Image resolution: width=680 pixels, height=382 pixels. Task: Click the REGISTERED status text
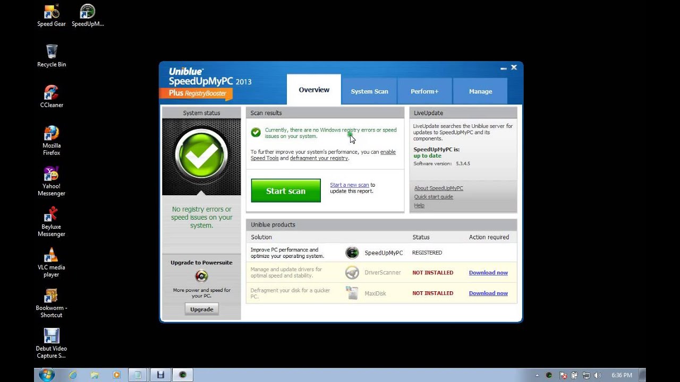(427, 253)
